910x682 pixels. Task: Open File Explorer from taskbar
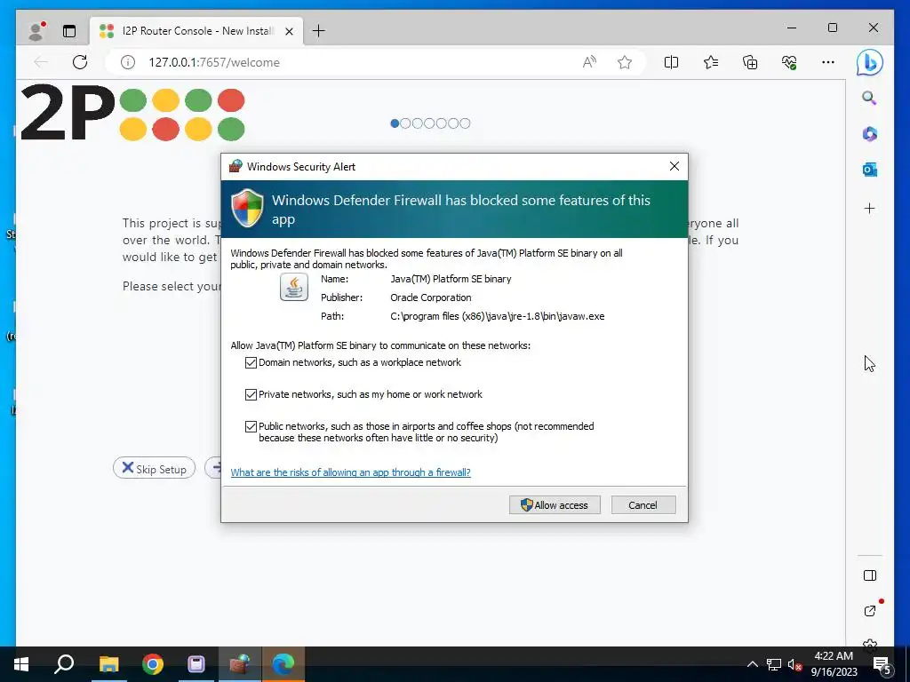click(x=108, y=664)
